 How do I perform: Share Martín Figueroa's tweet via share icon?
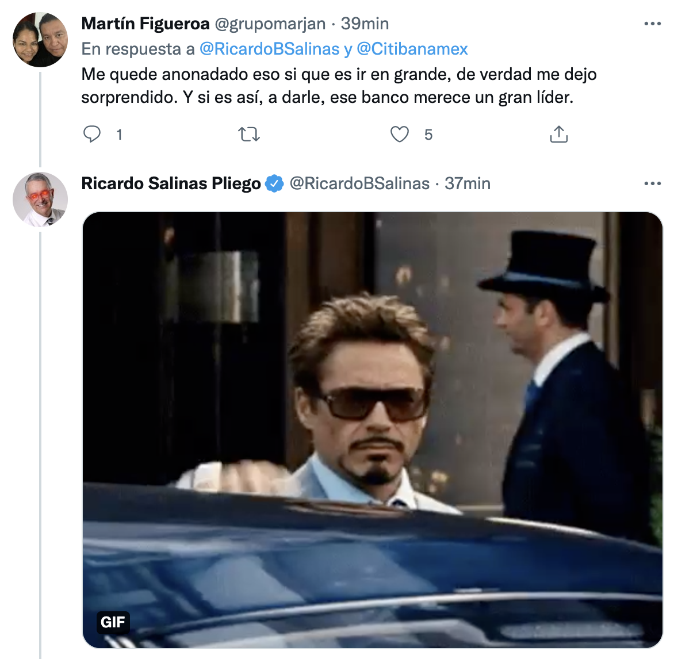coord(558,135)
